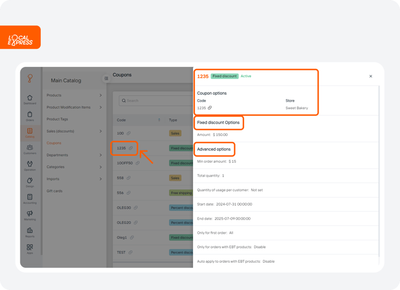
Task: Click the search magnifier icon
Action: click(124, 101)
